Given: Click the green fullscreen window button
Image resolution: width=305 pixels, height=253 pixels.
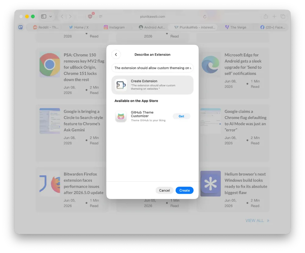Looking at the screenshot, I should point(33,16).
